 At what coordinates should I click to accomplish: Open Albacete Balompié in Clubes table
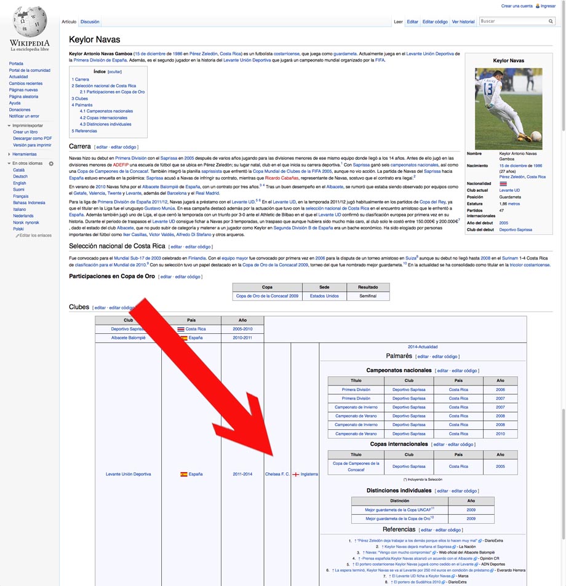point(128,338)
